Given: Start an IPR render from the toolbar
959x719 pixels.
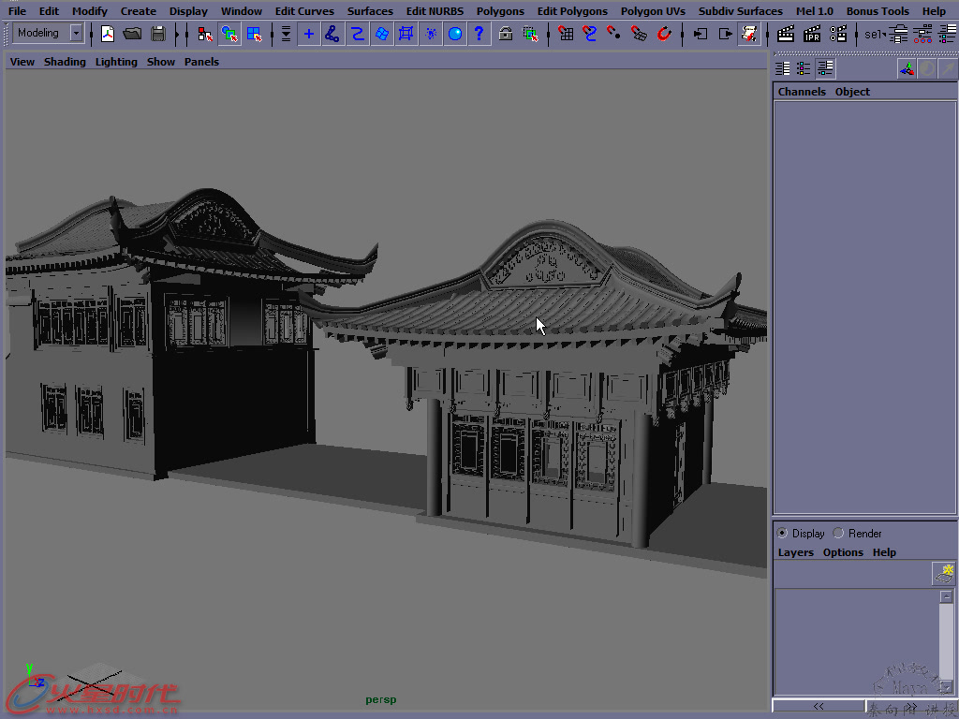Looking at the screenshot, I should [x=811, y=33].
